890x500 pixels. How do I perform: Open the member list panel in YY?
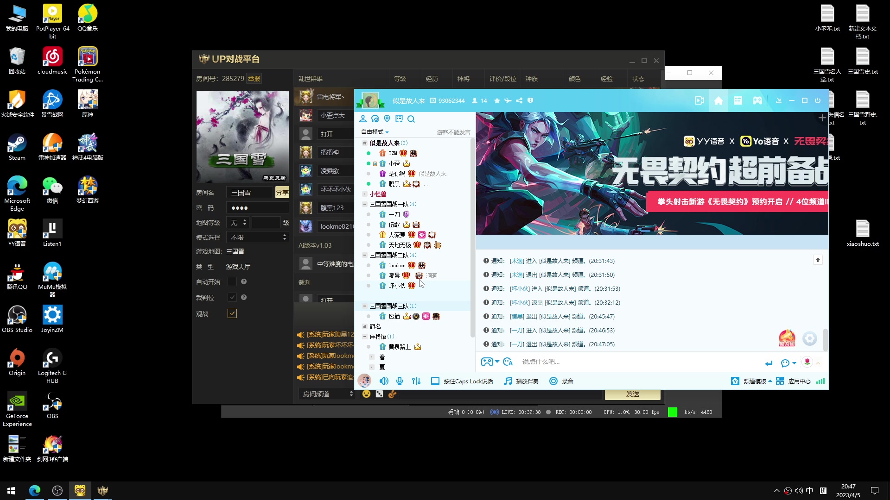click(363, 119)
